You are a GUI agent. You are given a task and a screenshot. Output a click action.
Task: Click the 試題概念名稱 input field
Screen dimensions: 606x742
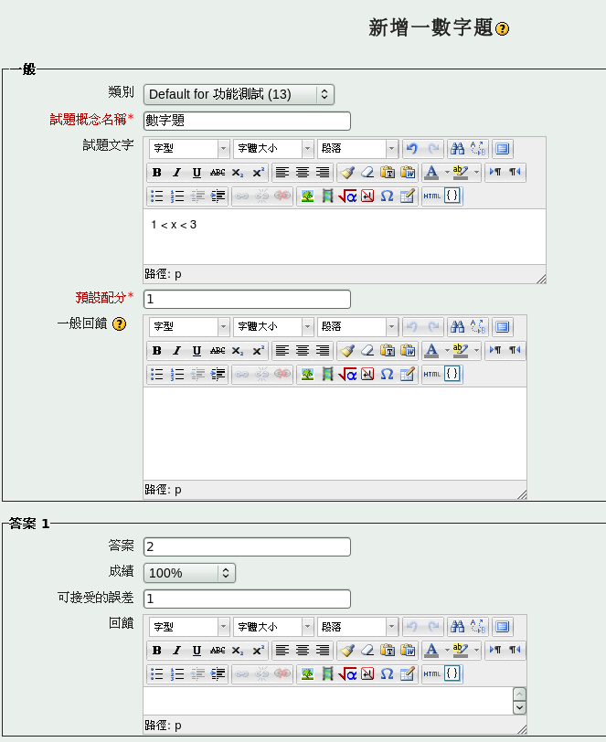click(x=247, y=121)
